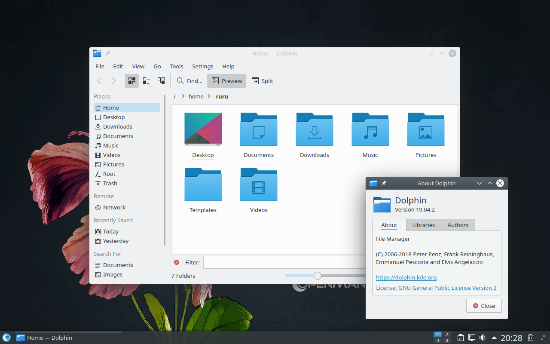Click the volume icon in system tray
Viewport: 550px width, 344px height.
[483, 338]
